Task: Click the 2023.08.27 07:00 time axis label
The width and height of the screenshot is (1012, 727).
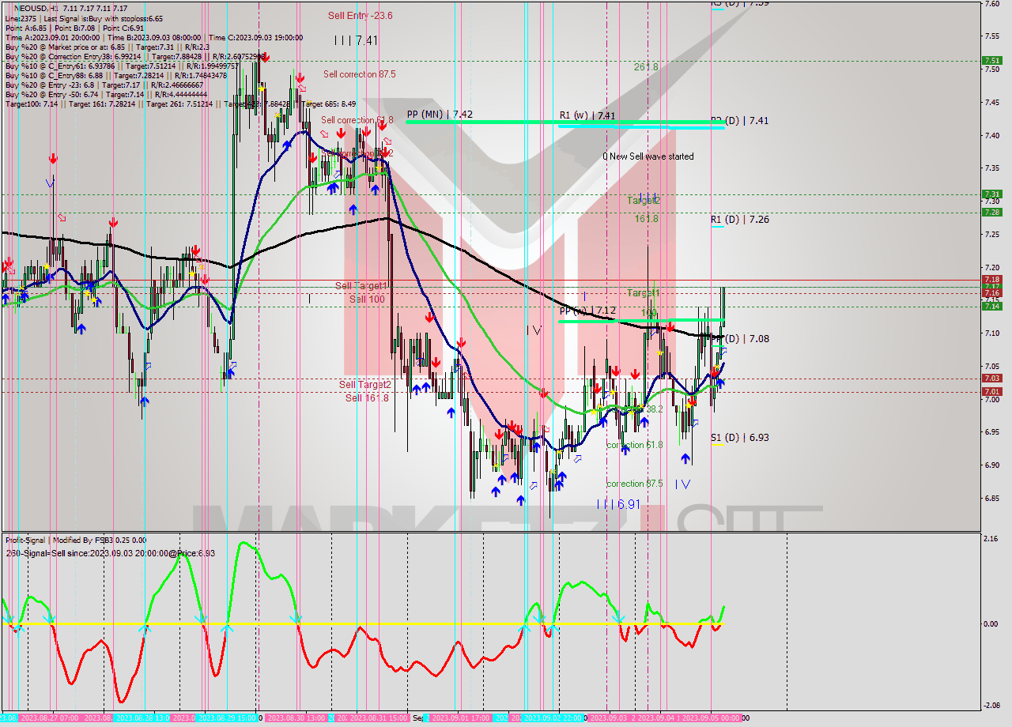Action: pyautogui.click(x=49, y=718)
